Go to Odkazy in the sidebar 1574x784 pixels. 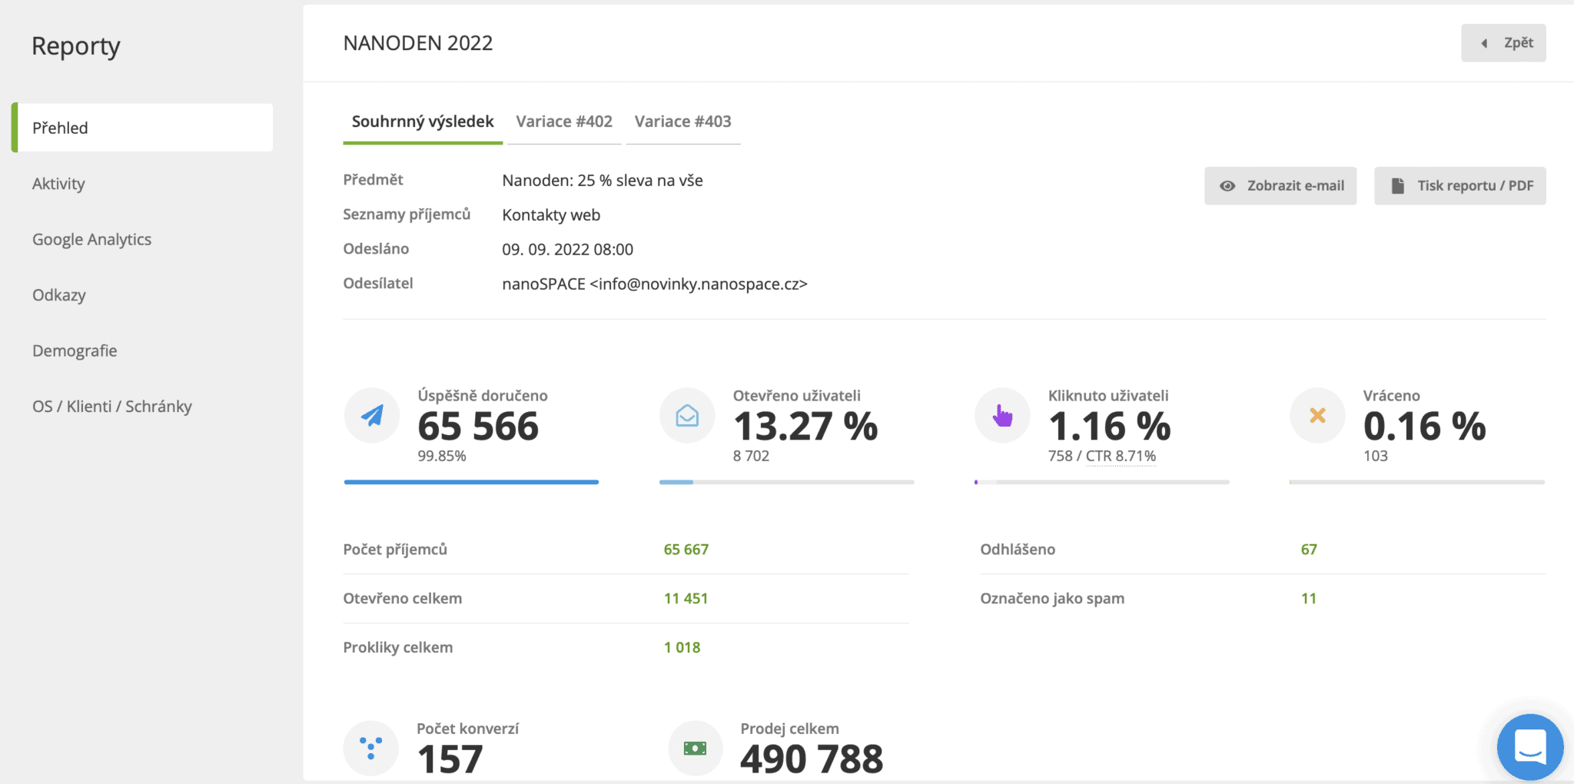pos(59,295)
